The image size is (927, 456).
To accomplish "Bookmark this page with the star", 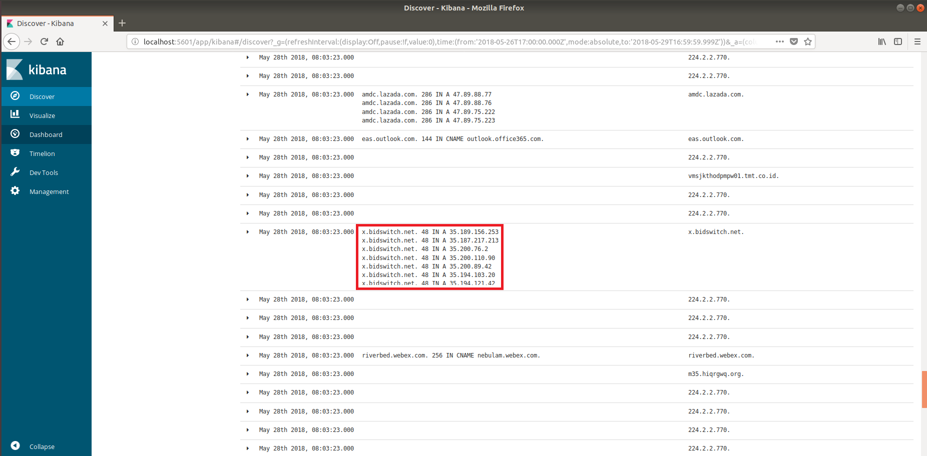I will 808,41.
